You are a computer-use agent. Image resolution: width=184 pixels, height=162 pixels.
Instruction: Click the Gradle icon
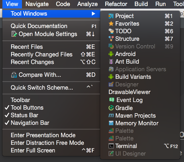(x=111, y=108)
